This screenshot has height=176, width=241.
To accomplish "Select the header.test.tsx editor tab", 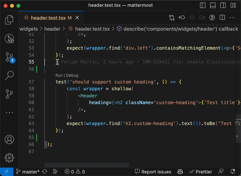I will coord(51,18).
